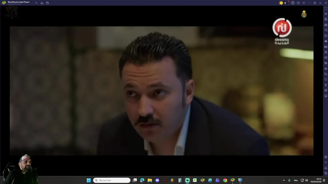The height and width of the screenshot is (184, 328).
Task: Open the notifications tray icon
Action: coord(324,180)
